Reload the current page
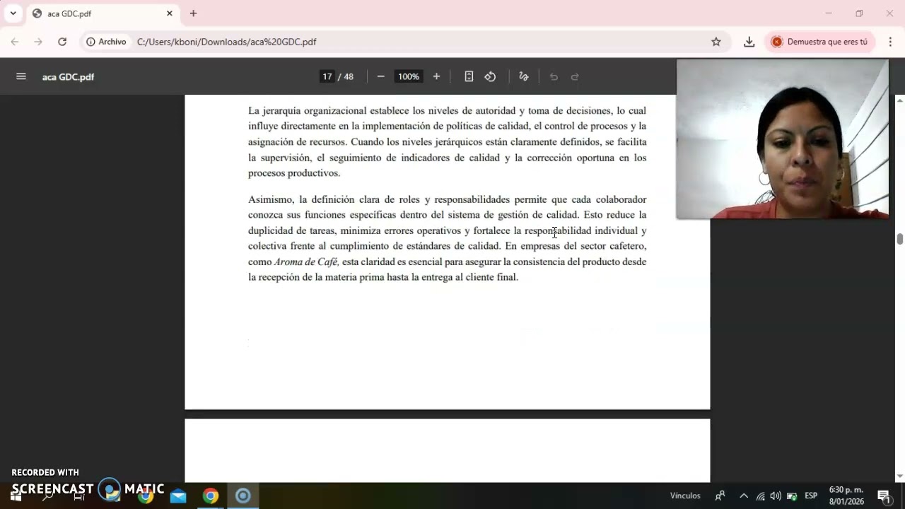The width and height of the screenshot is (905, 509). [62, 42]
